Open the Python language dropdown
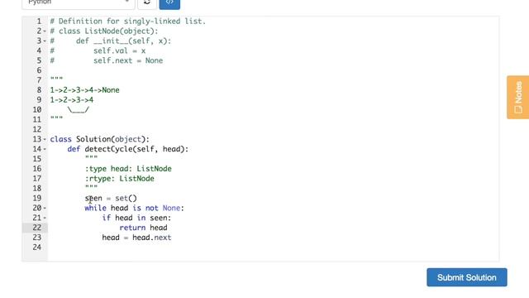 point(79,2)
